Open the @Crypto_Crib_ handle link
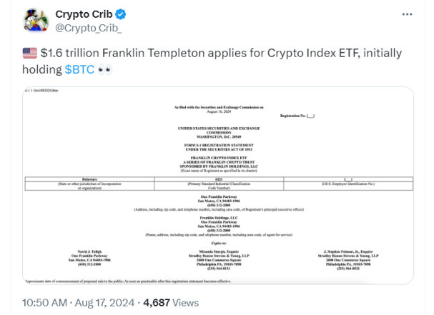Screen dimensions: 434x315 click(x=88, y=28)
